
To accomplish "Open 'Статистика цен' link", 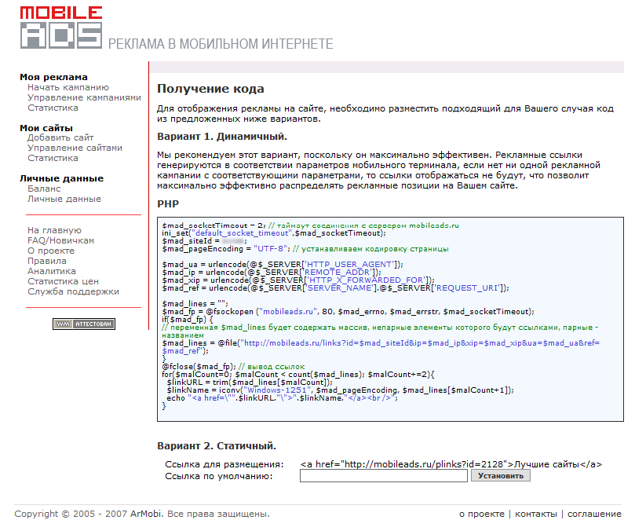I will click(63, 281).
